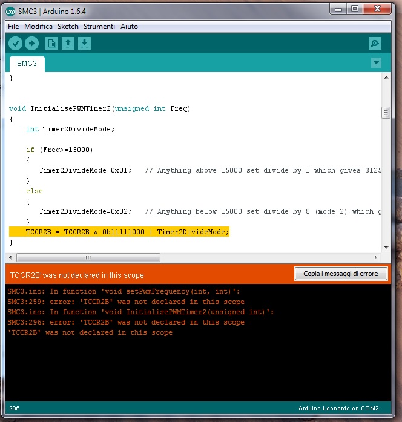Click the Verify (checkmark) button

[x=15, y=44]
